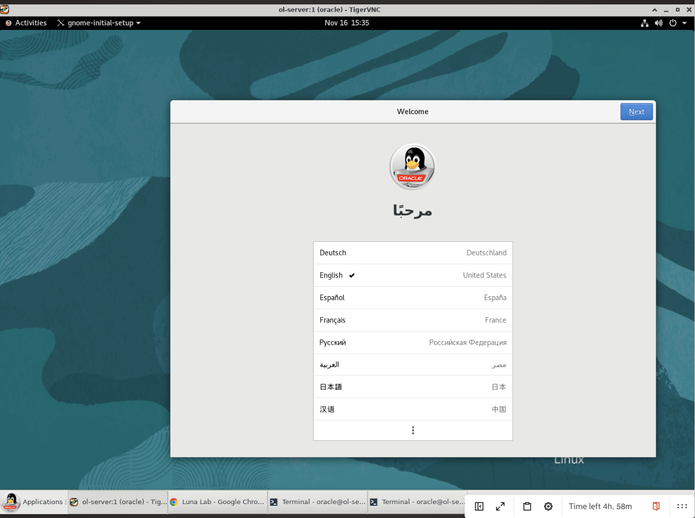This screenshot has height=518, width=695.
Task: Click the Российская Федерация region text
Action: point(468,342)
